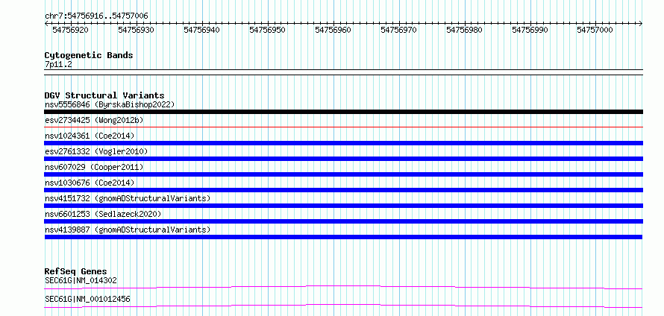The width and height of the screenshot is (664, 316).
Task: Select the blue bar under nsv4151732
Action: click(x=343, y=206)
